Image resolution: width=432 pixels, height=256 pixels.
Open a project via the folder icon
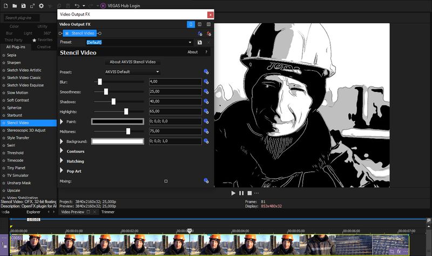pyautogui.click(x=15, y=5)
